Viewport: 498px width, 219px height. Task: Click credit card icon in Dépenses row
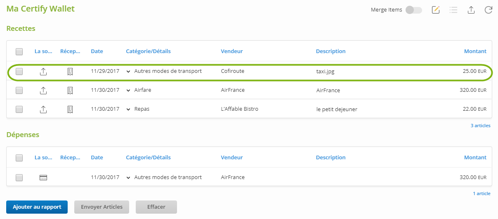pyautogui.click(x=43, y=177)
